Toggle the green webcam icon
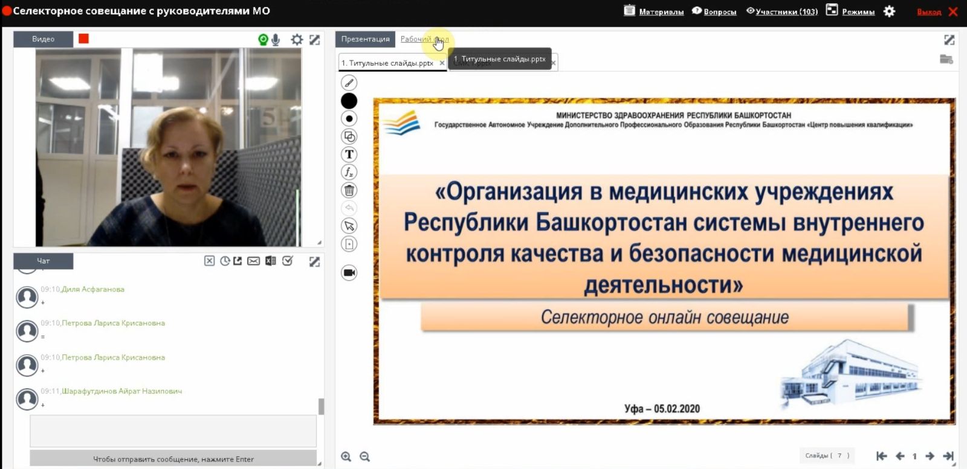This screenshot has width=967, height=469. [x=262, y=40]
